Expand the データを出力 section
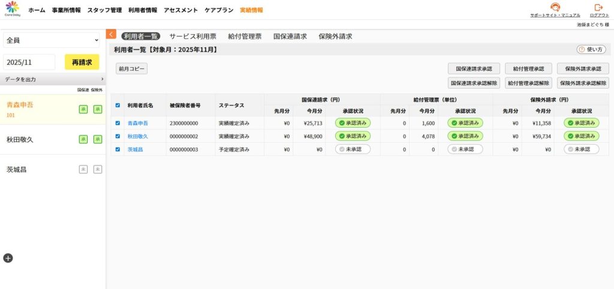The width and height of the screenshot is (614, 289). [x=53, y=79]
